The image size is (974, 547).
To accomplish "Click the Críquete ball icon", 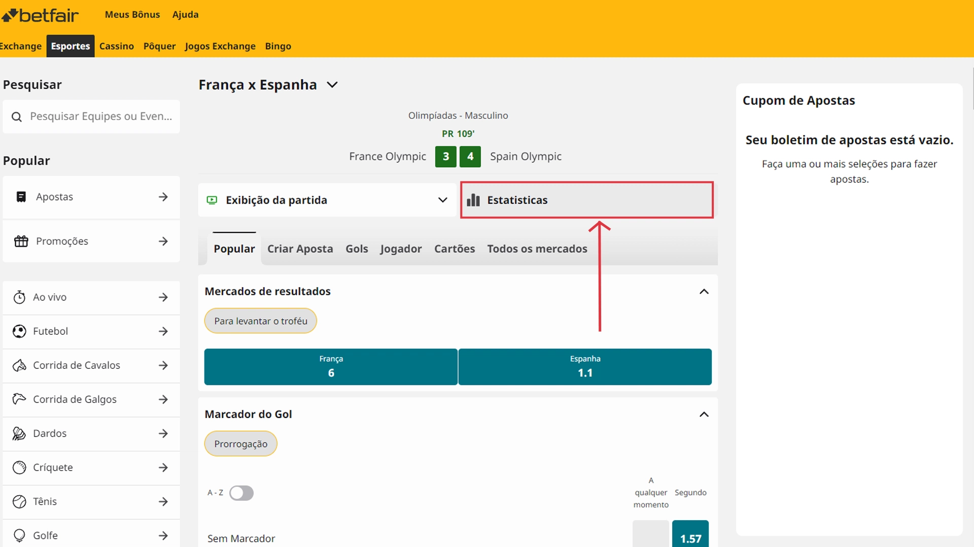I will click(x=19, y=467).
